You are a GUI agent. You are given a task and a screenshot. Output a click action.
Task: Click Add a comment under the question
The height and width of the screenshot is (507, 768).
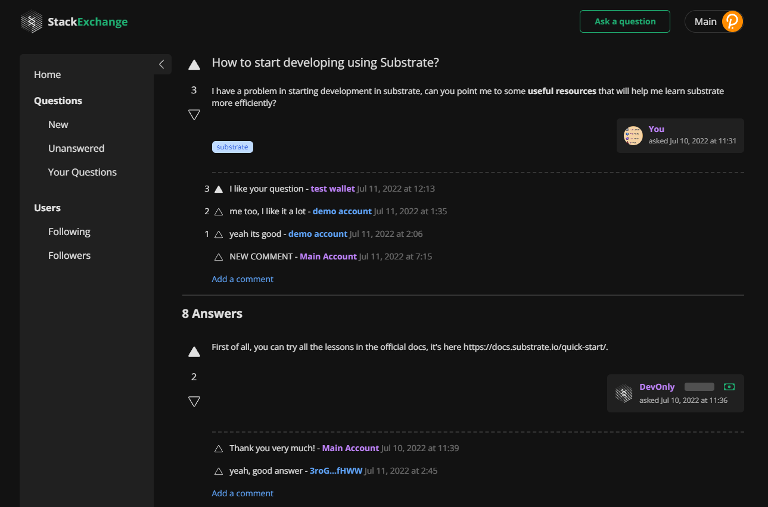[242, 279]
